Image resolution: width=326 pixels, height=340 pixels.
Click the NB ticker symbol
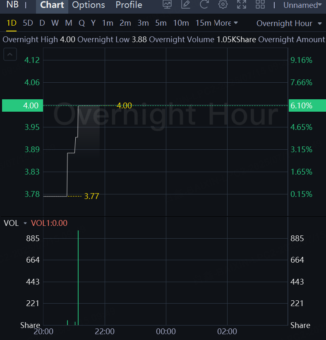point(12,4)
